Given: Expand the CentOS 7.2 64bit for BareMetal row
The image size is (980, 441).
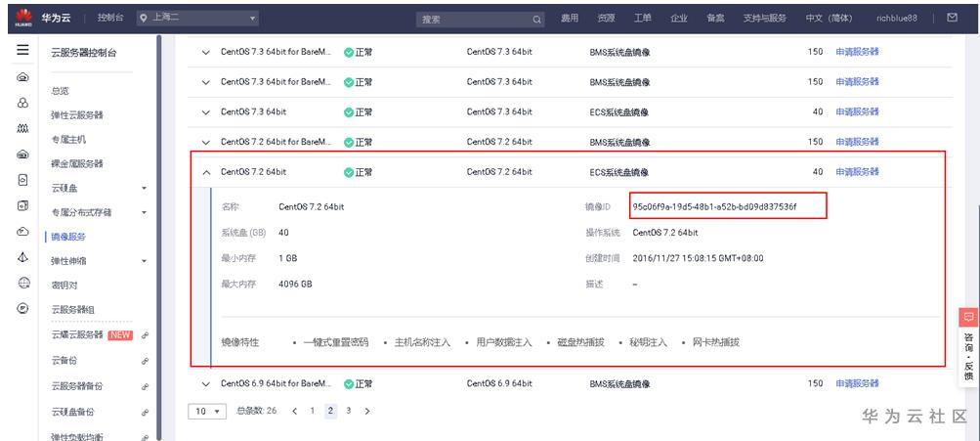Looking at the screenshot, I should (206, 143).
